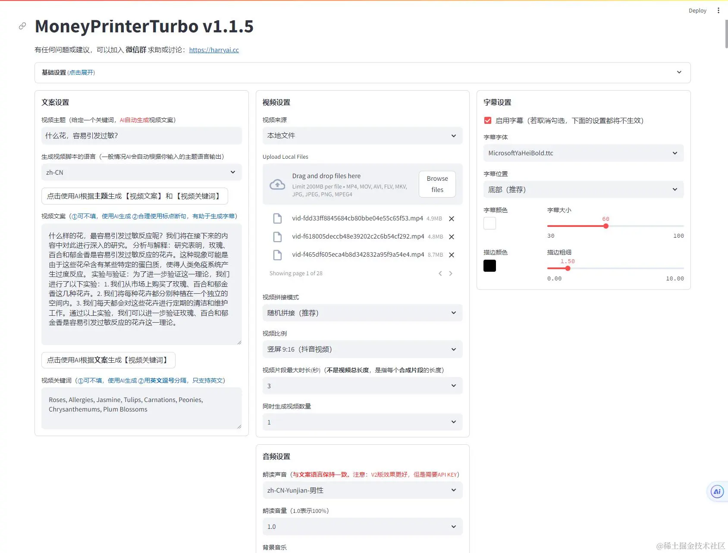The width and height of the screenshot is (728, 553).
Task: Click the 'Drag and drop files here' text
Action: click(x=326, y=176)
